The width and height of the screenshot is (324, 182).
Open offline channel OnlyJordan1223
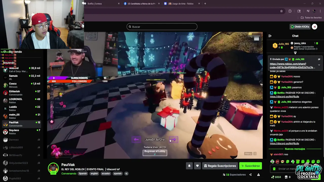pos(22,163)
